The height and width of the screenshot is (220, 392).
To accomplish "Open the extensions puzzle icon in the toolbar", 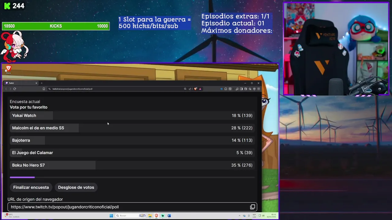I will [226, 89].
